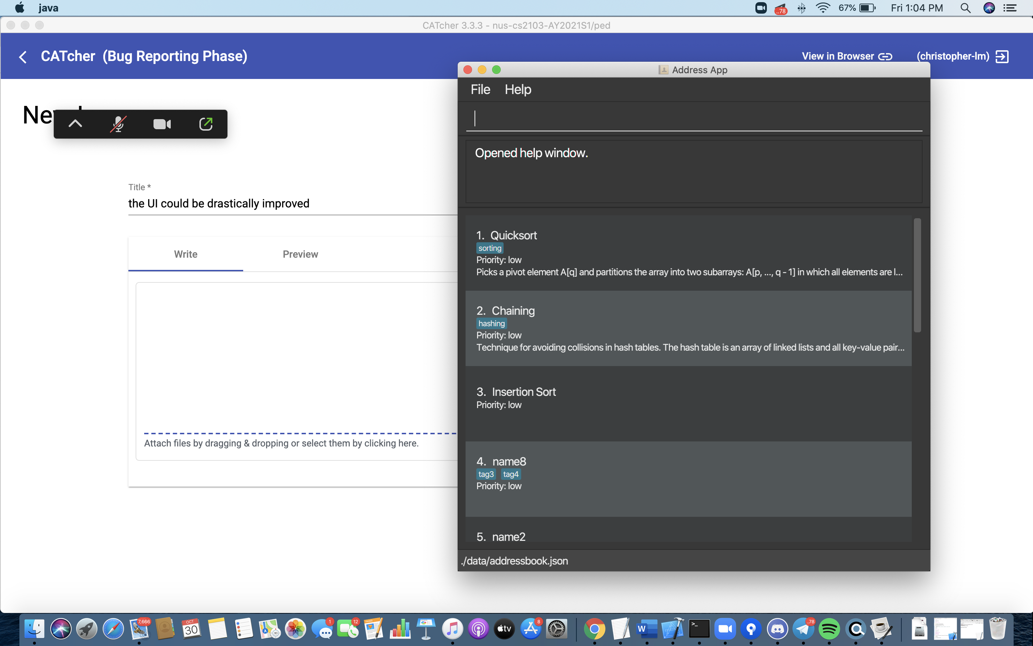Viewport: 1033px width, 646px height.
Task: Click the attach files drop area text
Action: [281, 443]
